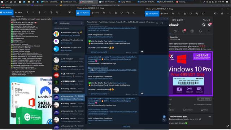Toggle the Telegram right side panel icon
Screen dimensions: 231x130
tap(162, 23)
